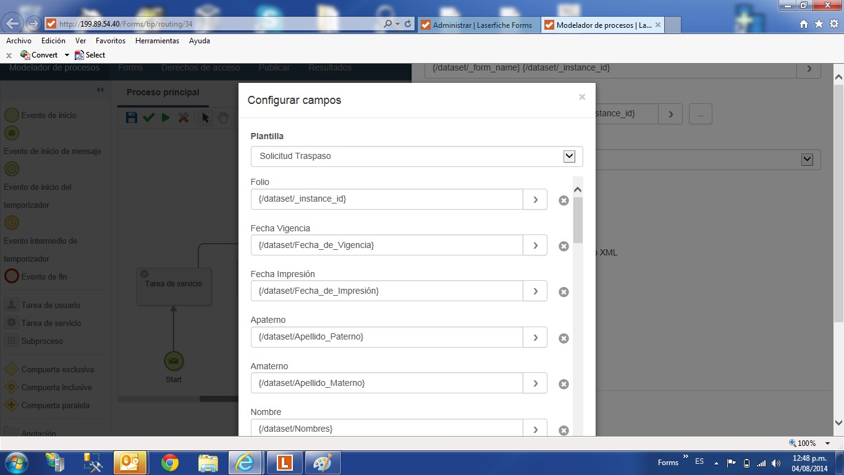Open variable picker for Fecha Vigencia field

[x=535, y=245]
